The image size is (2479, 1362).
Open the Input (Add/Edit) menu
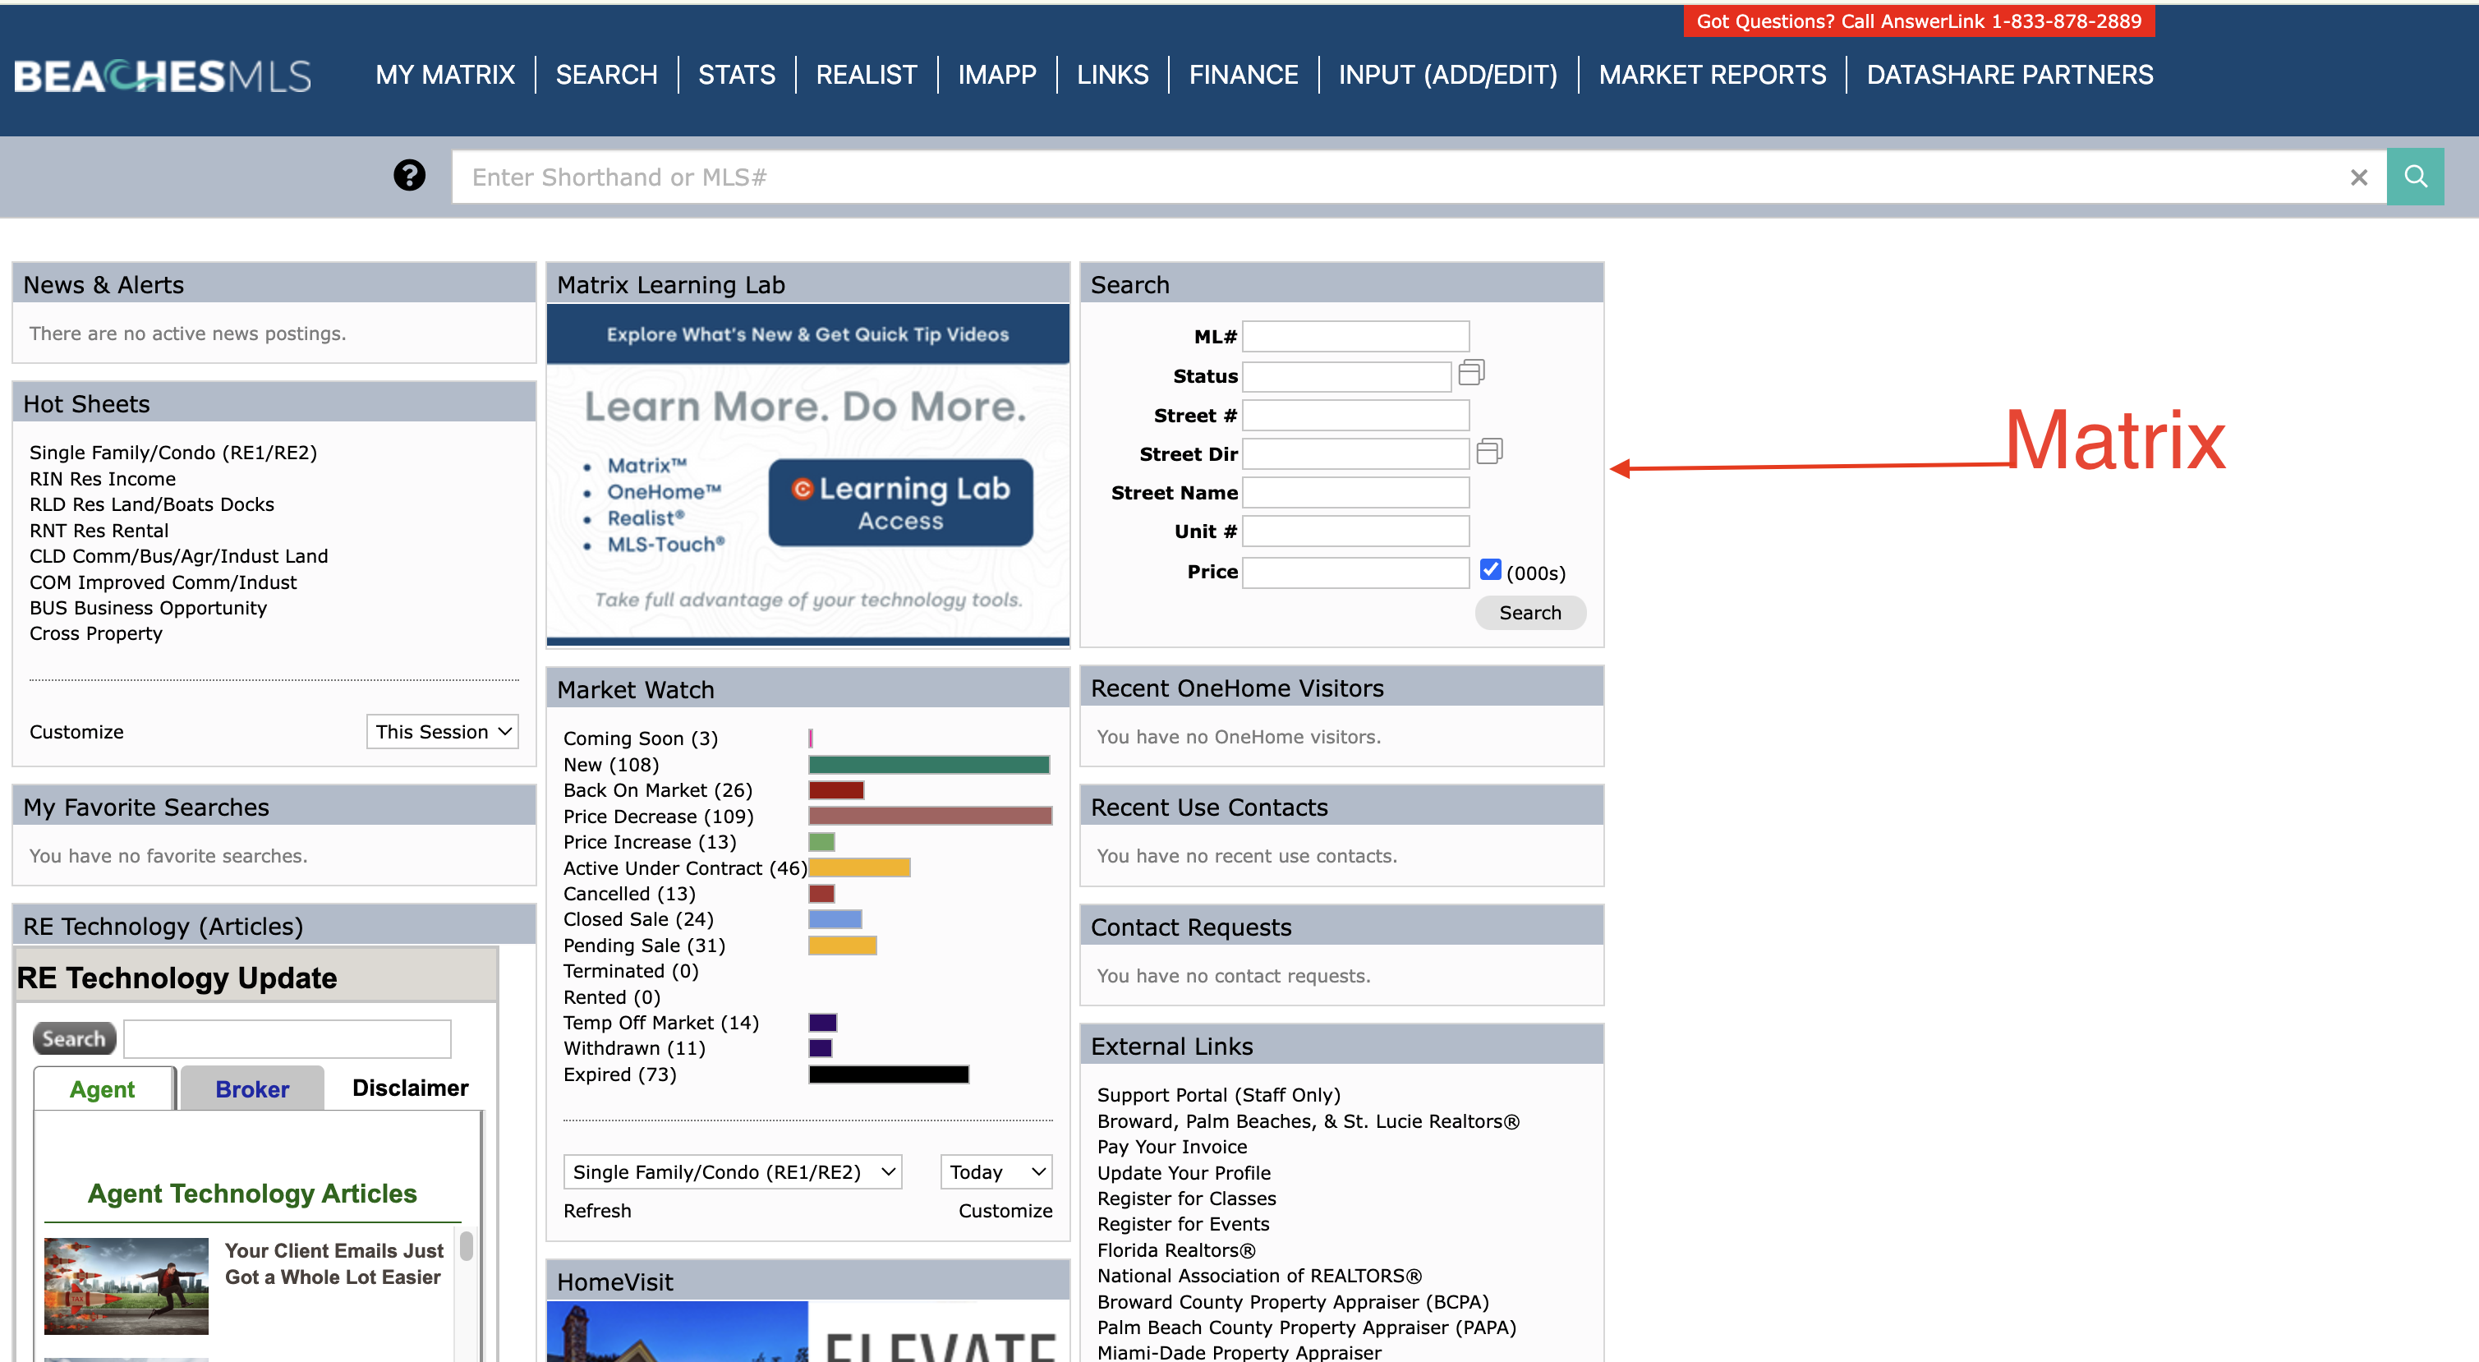[x=1447, y=75]
